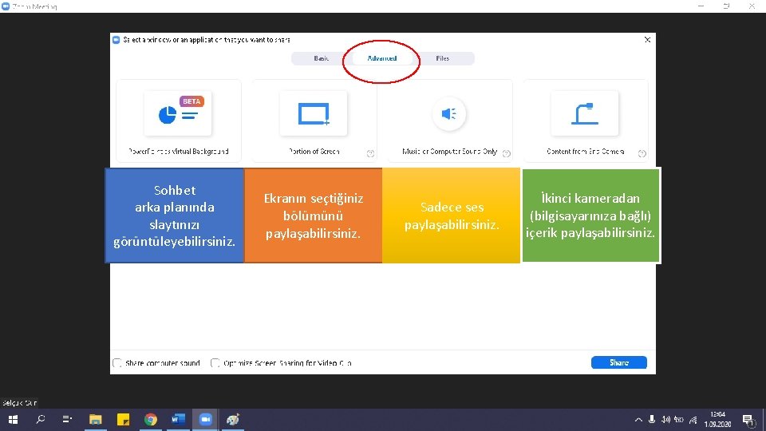Open taskbar search magnifier

pos(41,419)
